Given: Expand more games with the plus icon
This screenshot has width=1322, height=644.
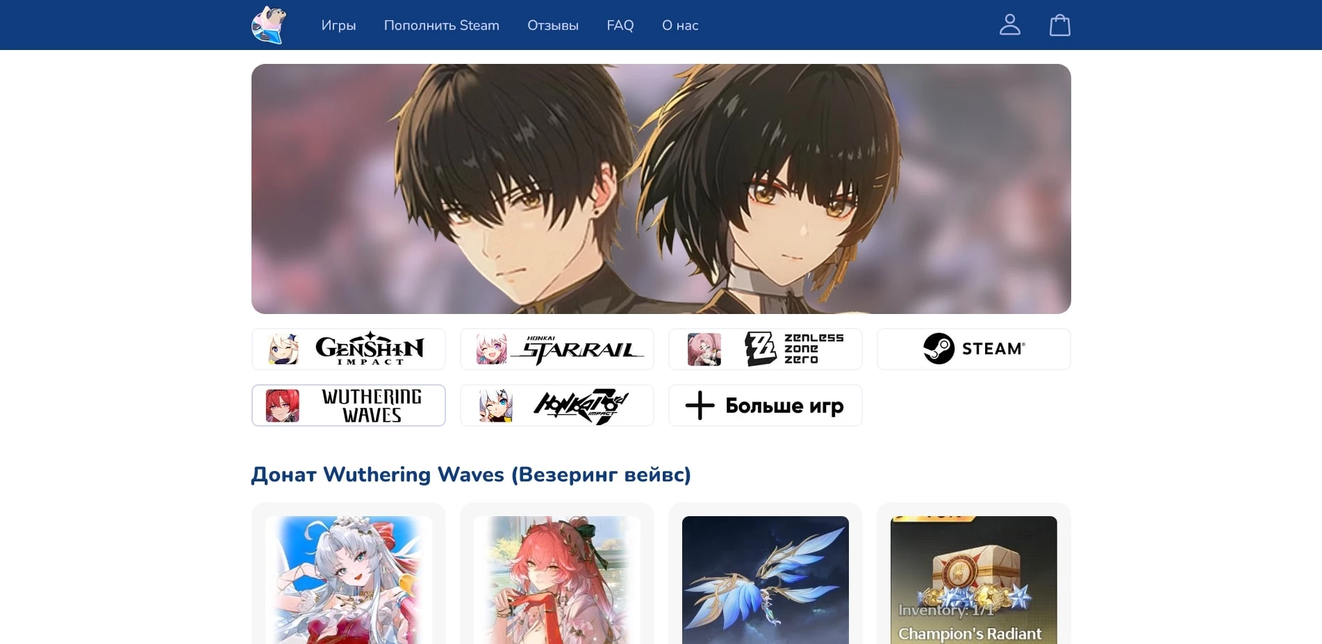Looking at the screenshot, I should pos(700,406).
